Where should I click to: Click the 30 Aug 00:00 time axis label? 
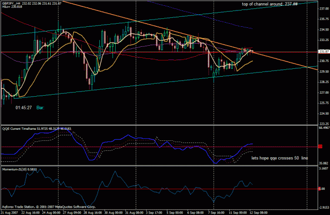pos(114,212)
